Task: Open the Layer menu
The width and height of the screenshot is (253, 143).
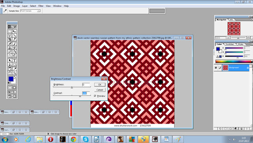Action: click(25, 6)
